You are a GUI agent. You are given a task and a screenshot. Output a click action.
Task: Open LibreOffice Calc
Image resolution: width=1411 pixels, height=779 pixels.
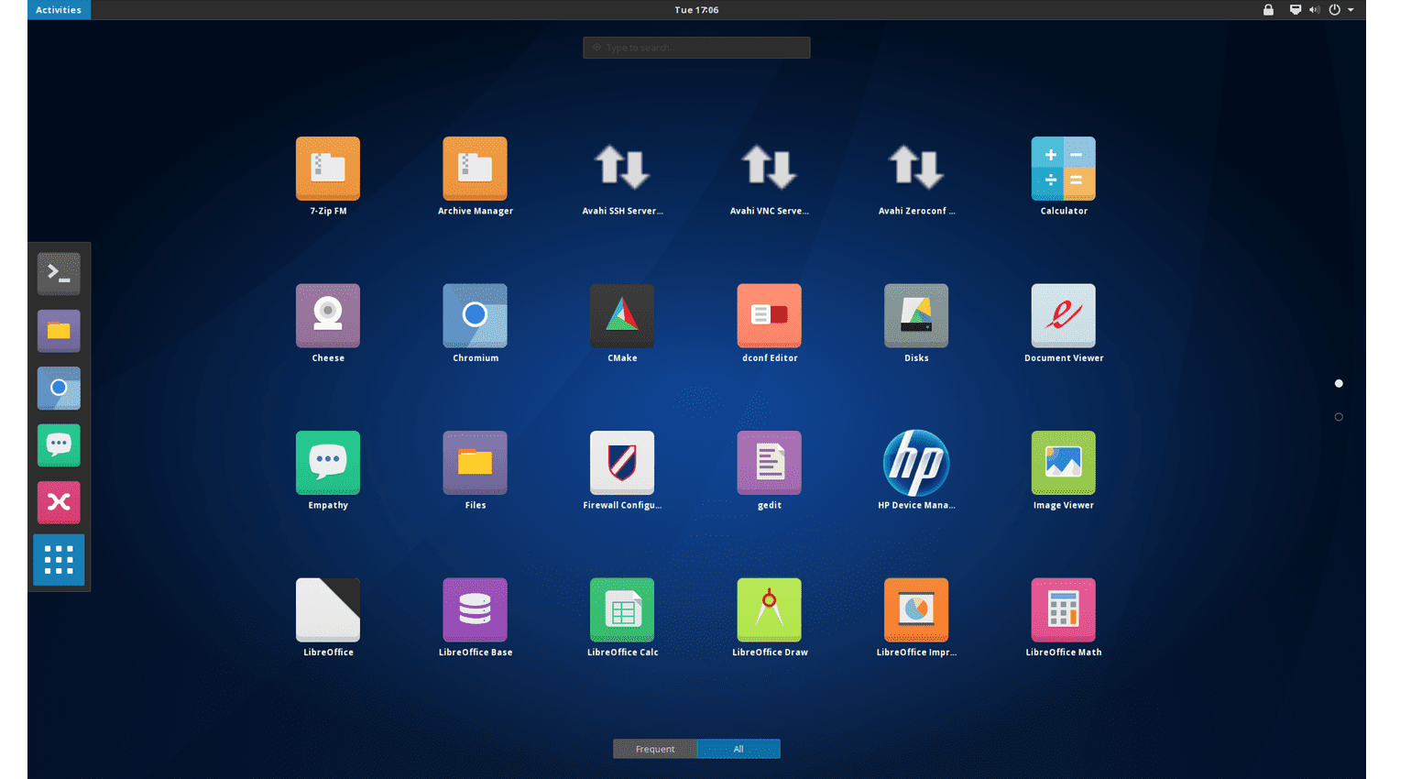coord(622,610)
